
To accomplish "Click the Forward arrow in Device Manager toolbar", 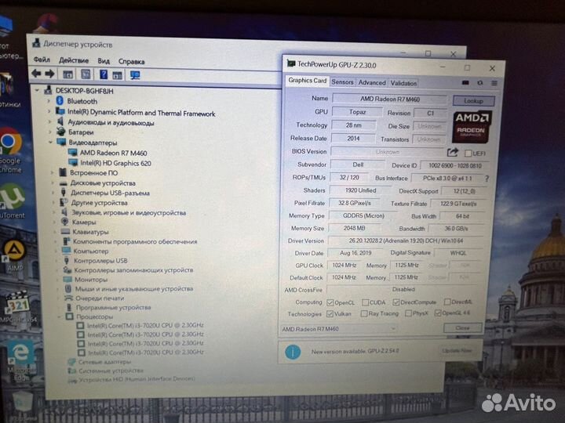I will click(49, 74).
